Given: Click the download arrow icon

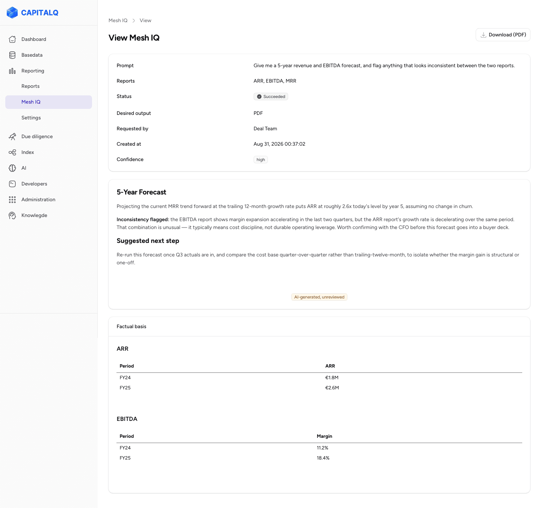Looking at the screenshot, I should click(484, 35).
